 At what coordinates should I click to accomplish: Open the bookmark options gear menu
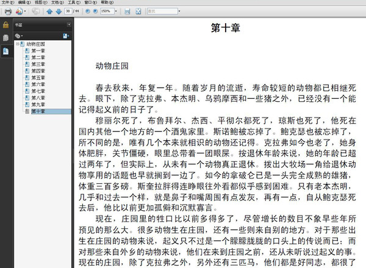19,36
